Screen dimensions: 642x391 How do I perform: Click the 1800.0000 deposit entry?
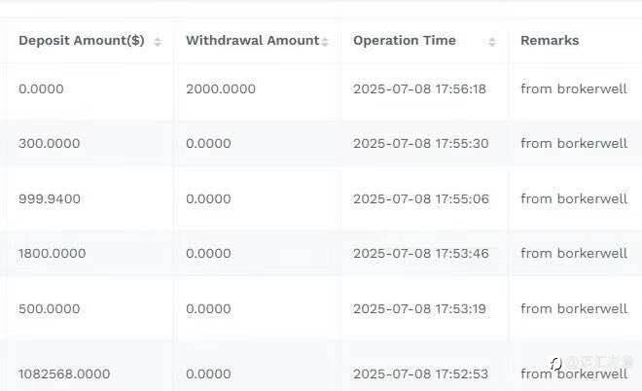tap(52, 254)
